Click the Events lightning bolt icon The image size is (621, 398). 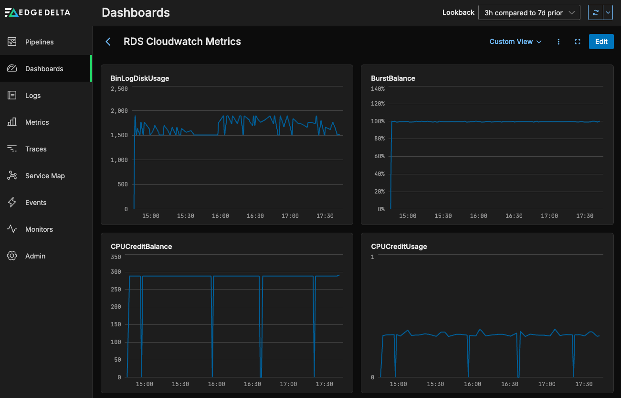pos(12,203)
